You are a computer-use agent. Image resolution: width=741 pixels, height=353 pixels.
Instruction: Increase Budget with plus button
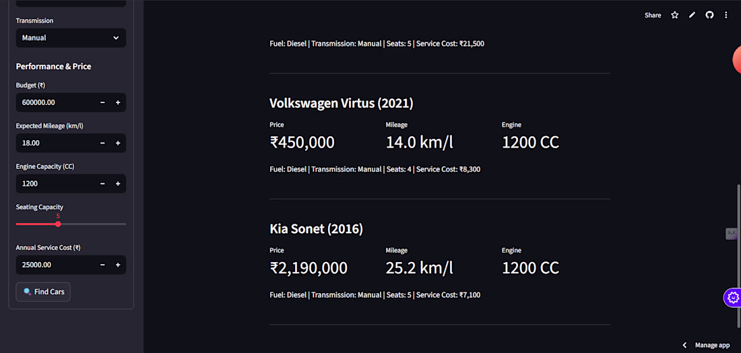[x=118, y=102]
